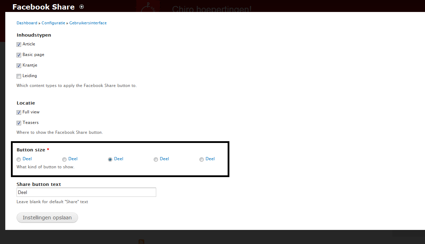Screen dimensions: 425x244
Task: Go to Dashboard breadcrumb link
Action: [27, 23]
